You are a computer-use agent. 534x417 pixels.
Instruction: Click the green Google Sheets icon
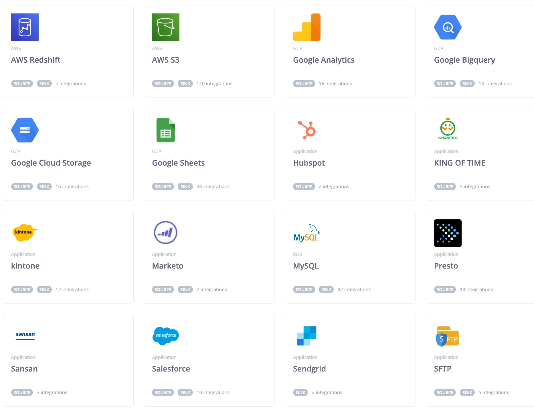pyautogui.click(x=166, y=130)
